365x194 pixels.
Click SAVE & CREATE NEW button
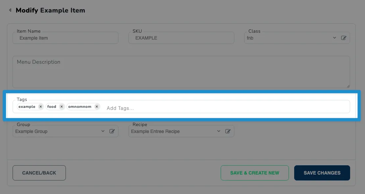click(x=255, y=173)
